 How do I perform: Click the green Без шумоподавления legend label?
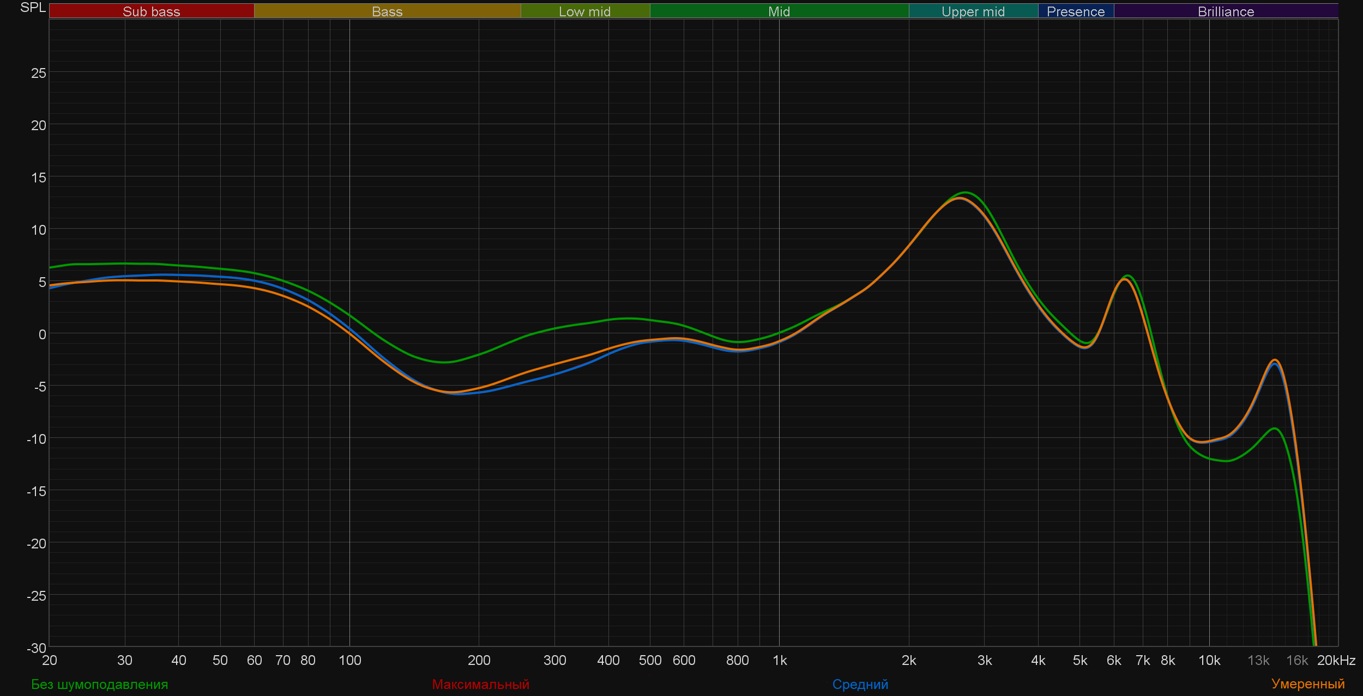(100, 684)
